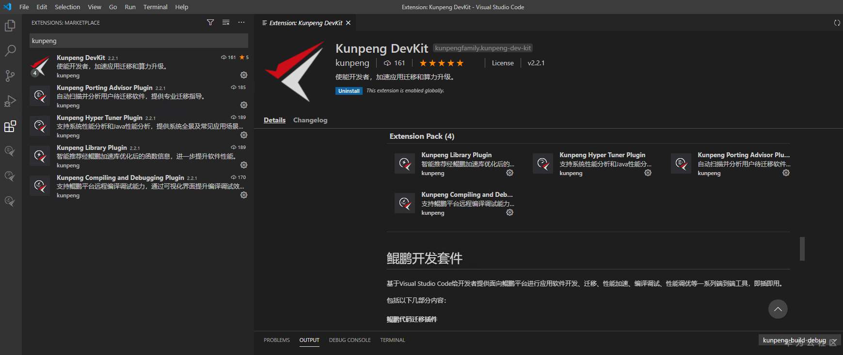843x355 pixels.
Task: Click the kunpengfamily.kunpeng-dev-kit identifier
Action: 483,48
